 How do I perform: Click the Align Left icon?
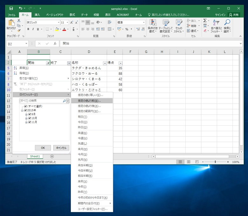83,29
